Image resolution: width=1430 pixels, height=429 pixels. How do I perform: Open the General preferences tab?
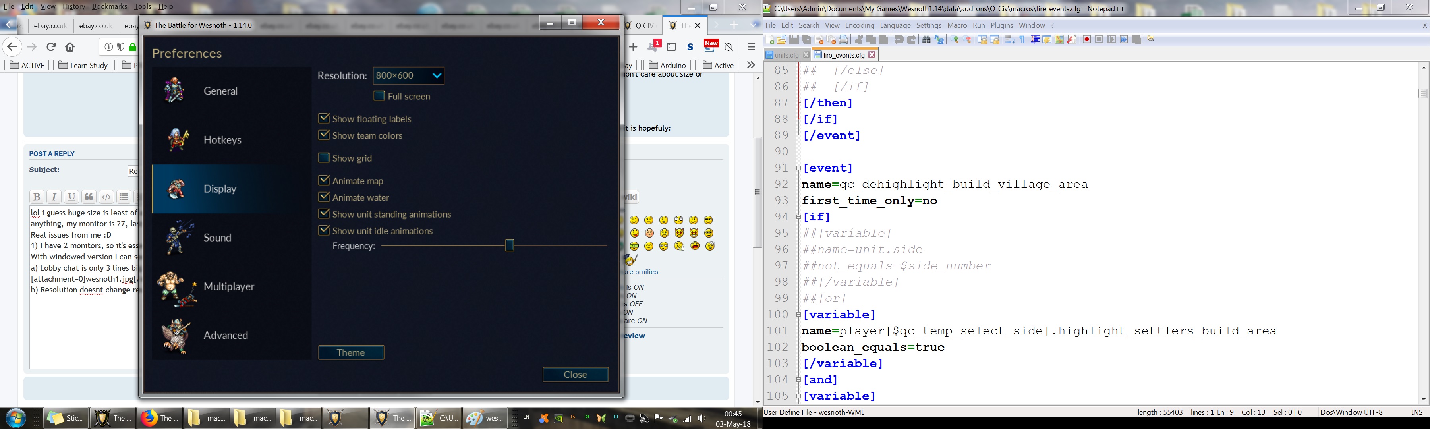coord(232,91)
